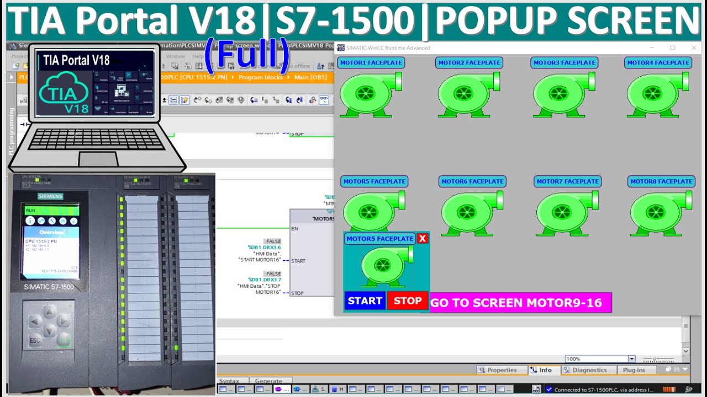Click the orange connection activity bar in status bar
The width and height of the screenshot is (707, 397).
coord(668,389)
